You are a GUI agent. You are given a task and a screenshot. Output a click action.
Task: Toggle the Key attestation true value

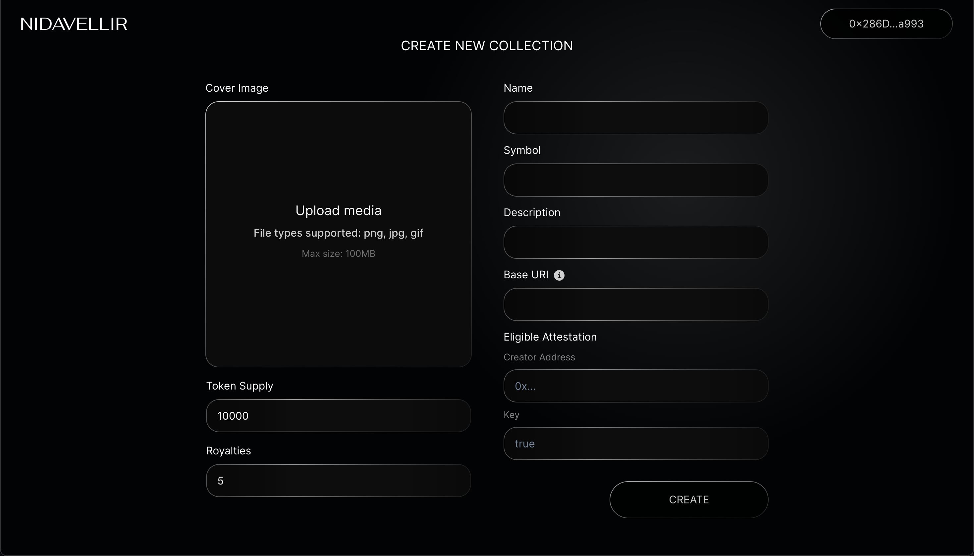[x=635, y=443]
